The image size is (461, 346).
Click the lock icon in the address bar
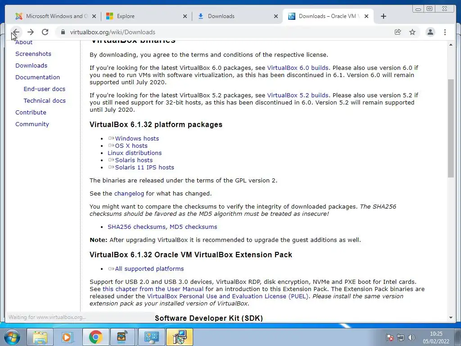click(63, 32)
